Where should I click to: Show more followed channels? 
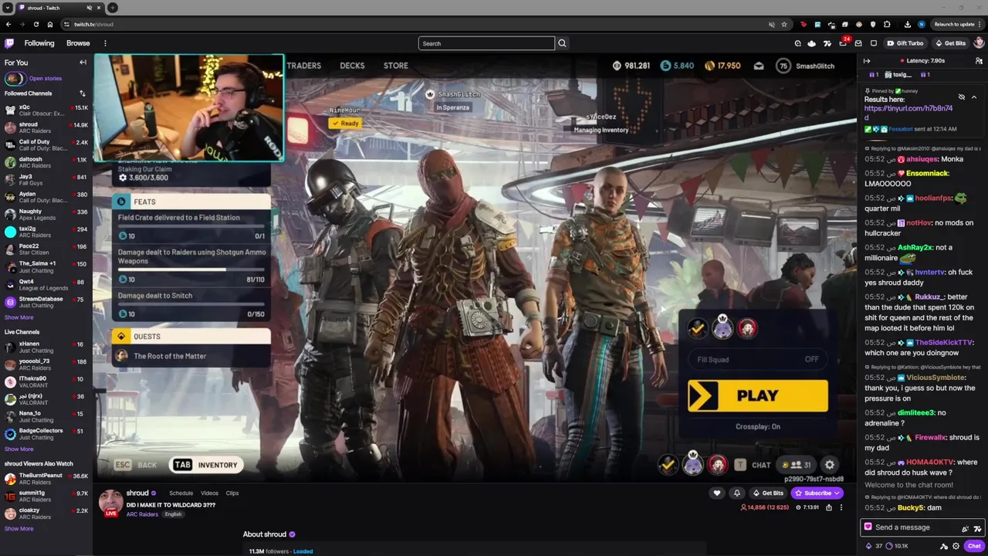[19, 317]
